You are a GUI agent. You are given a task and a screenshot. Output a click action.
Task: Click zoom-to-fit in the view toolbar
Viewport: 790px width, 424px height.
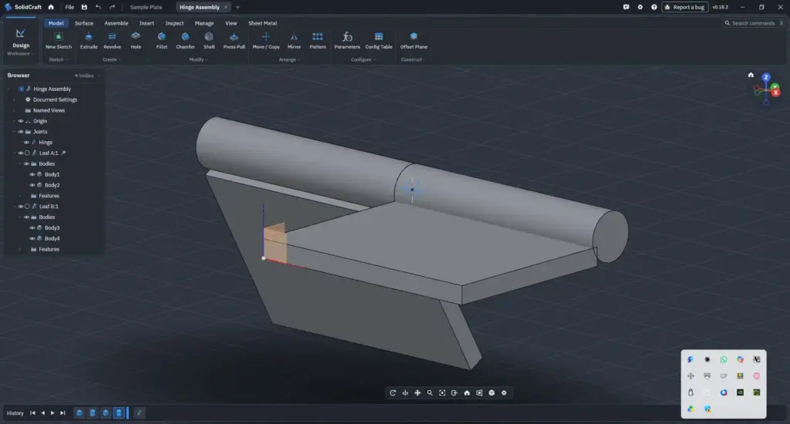442,393
